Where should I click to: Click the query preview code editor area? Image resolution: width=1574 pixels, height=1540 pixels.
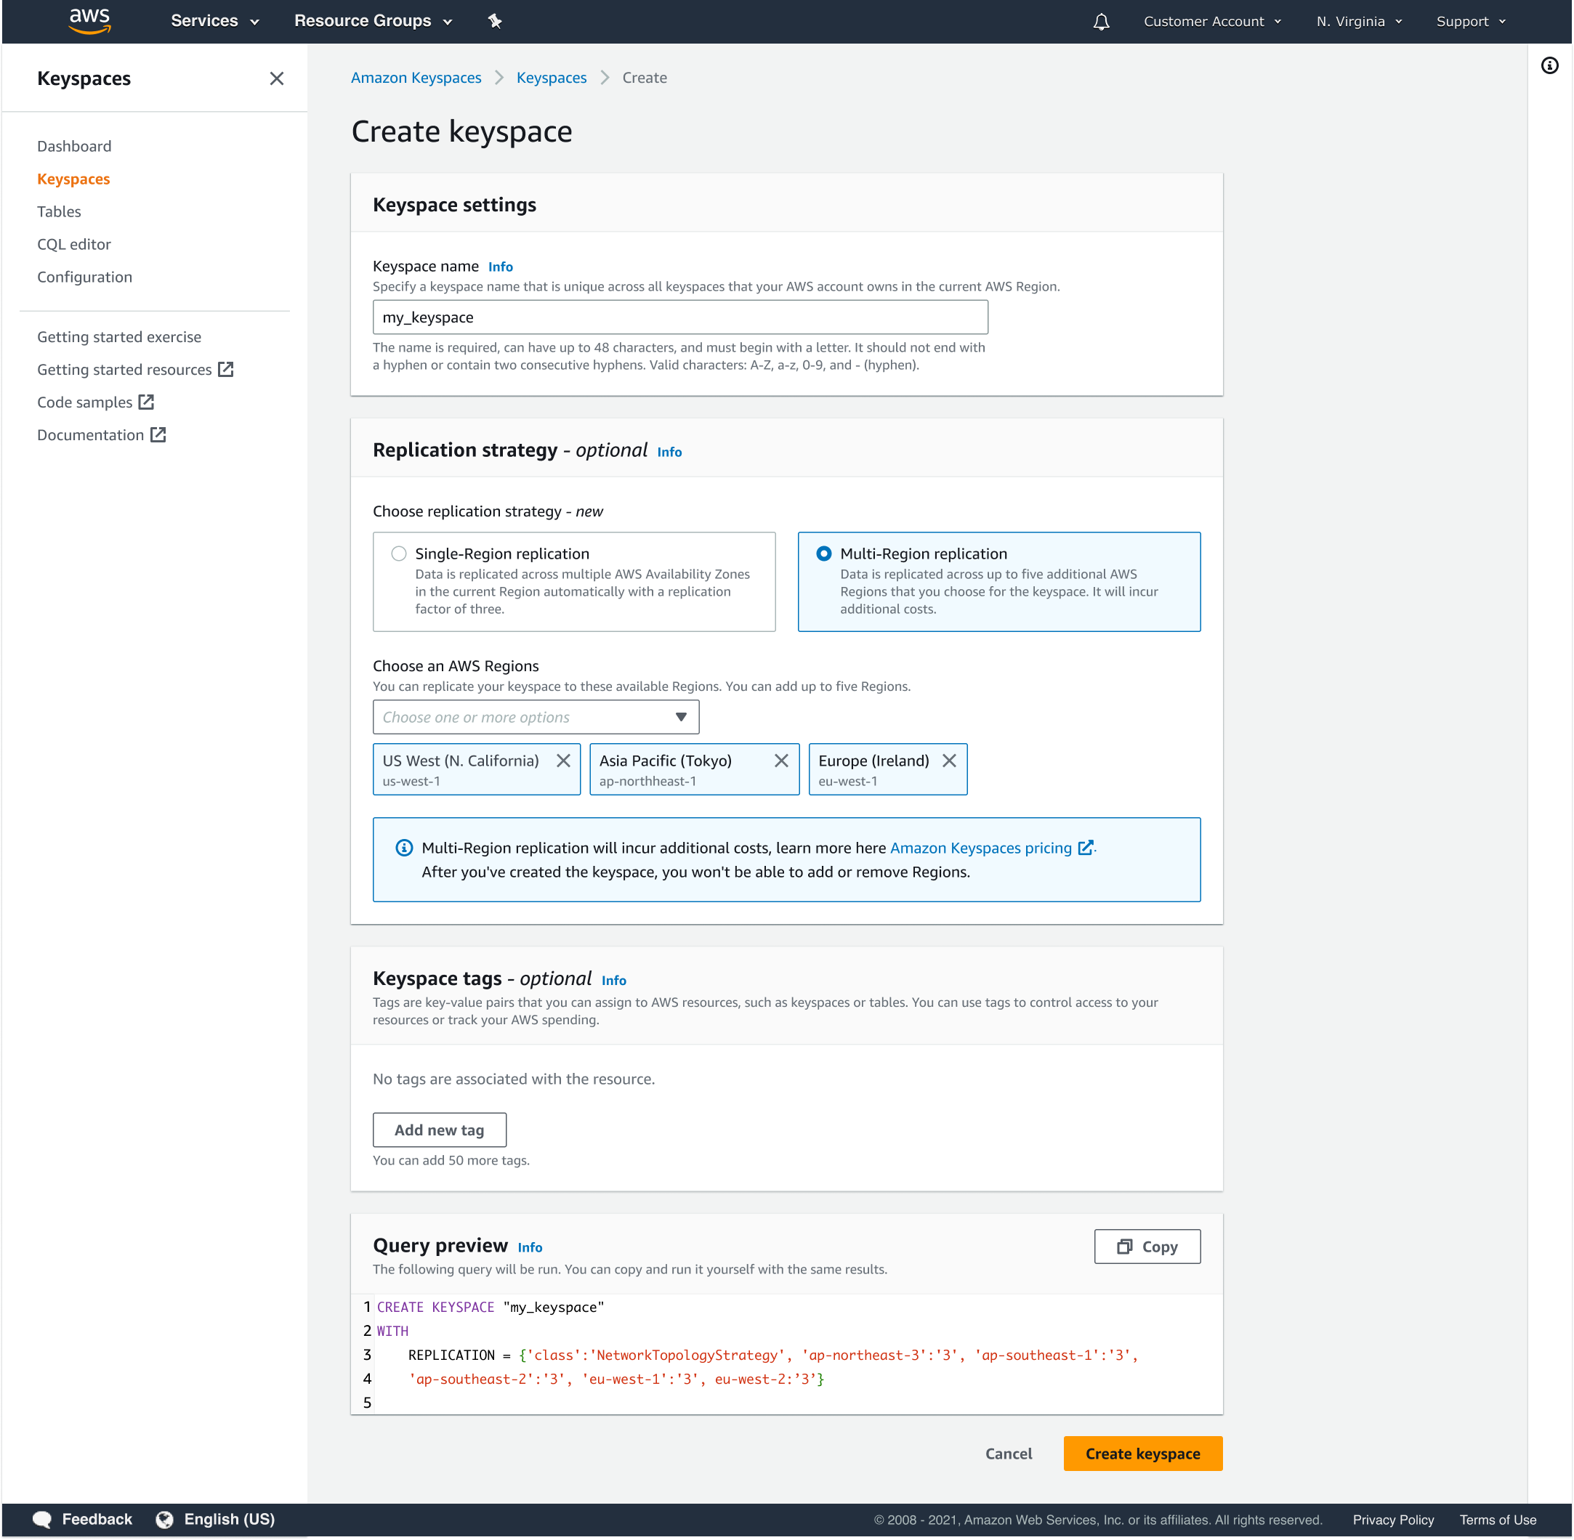786,1354
